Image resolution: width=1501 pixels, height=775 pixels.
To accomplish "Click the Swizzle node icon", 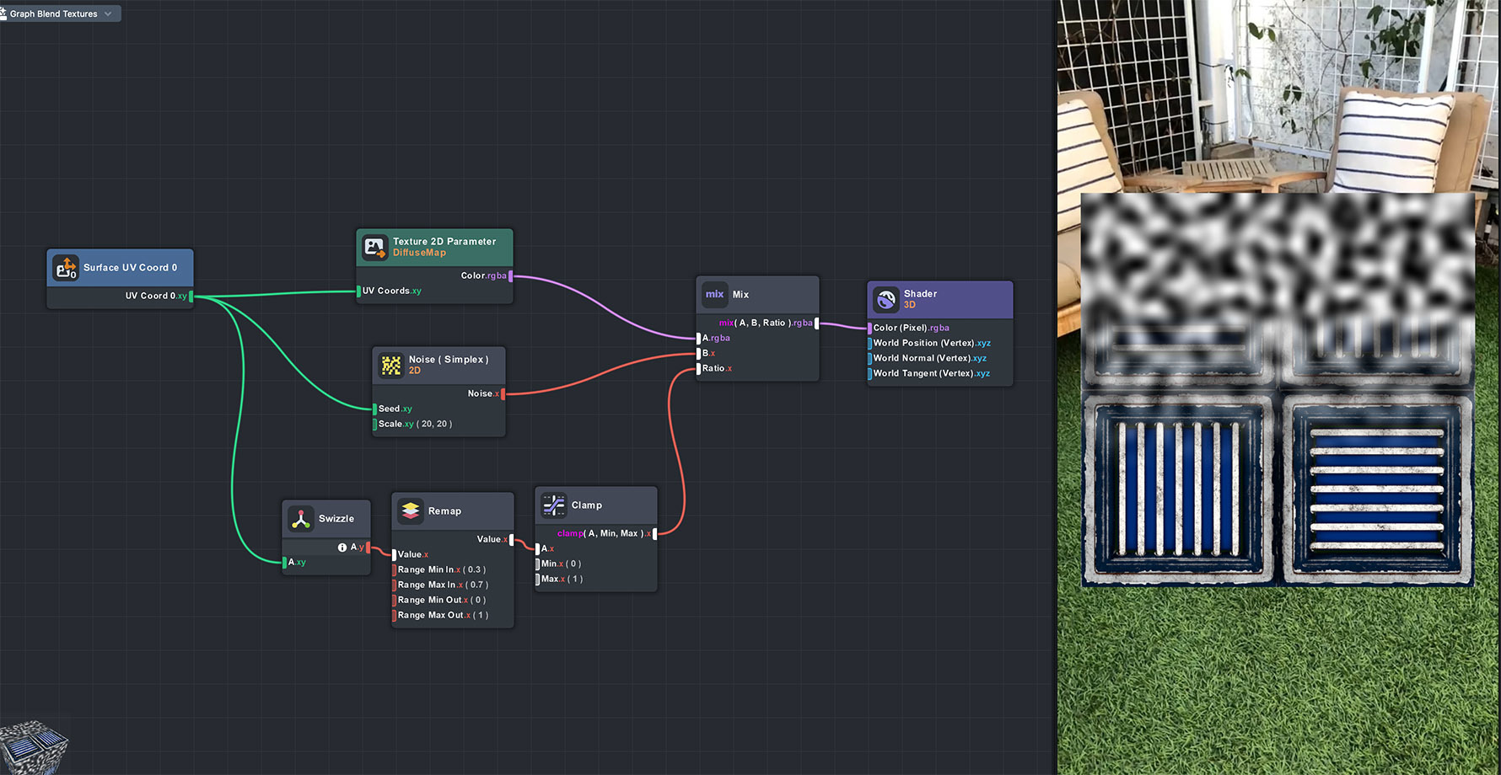I will pyautogui.click(x=301, y=519).
